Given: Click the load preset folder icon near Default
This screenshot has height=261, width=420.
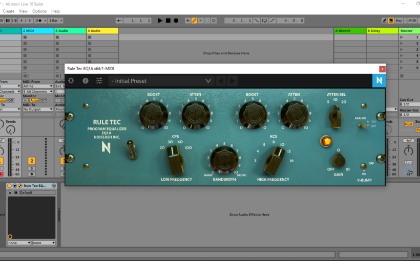Looking at the screenshot, I should [10, 192].
